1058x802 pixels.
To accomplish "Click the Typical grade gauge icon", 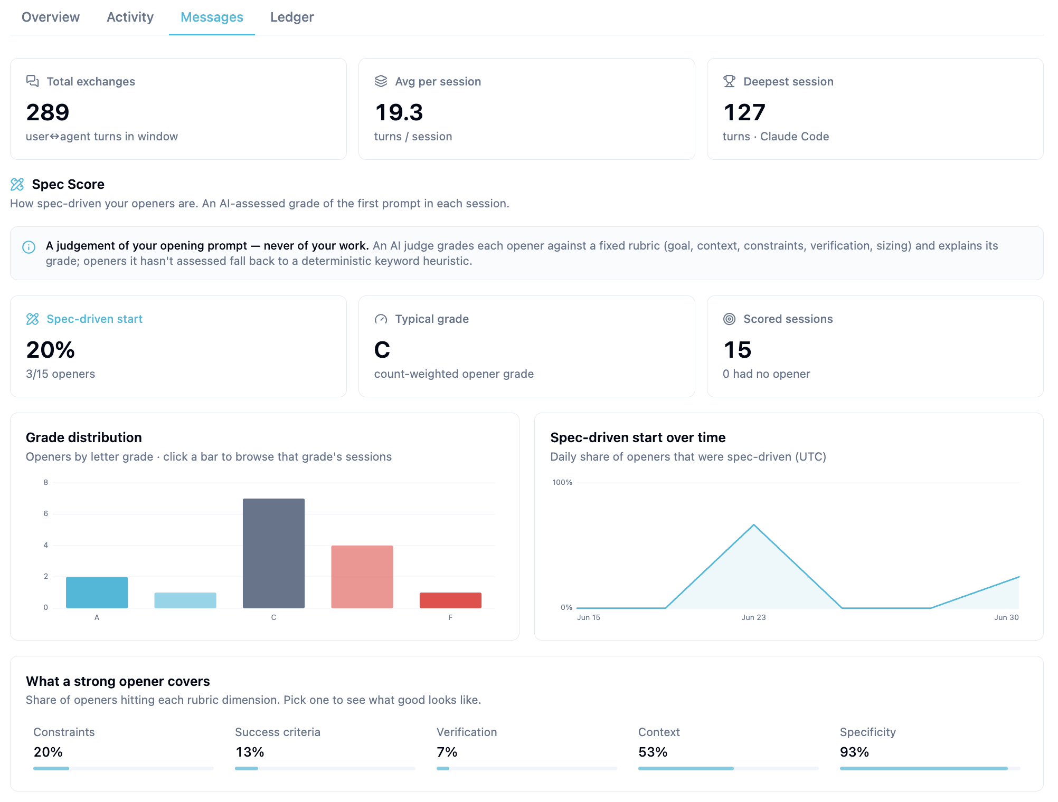I will click(381, 319).
